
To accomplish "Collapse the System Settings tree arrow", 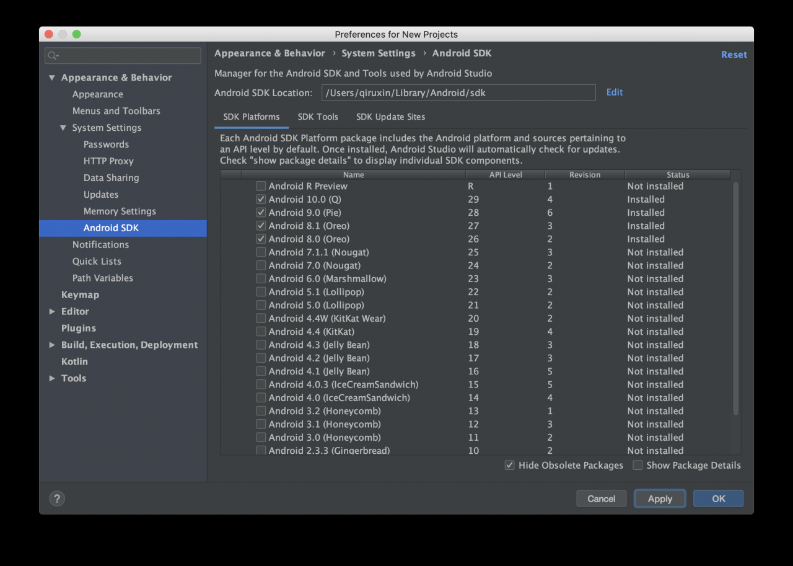I will 63,128.
